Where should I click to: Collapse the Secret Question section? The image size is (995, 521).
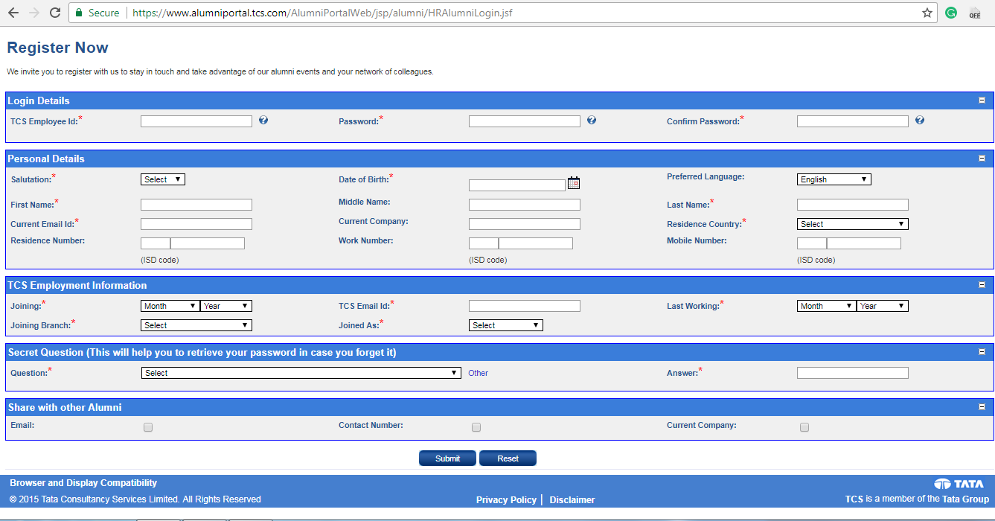coord(982,352)
